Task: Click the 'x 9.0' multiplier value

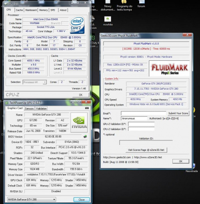Action: (33, 64)
